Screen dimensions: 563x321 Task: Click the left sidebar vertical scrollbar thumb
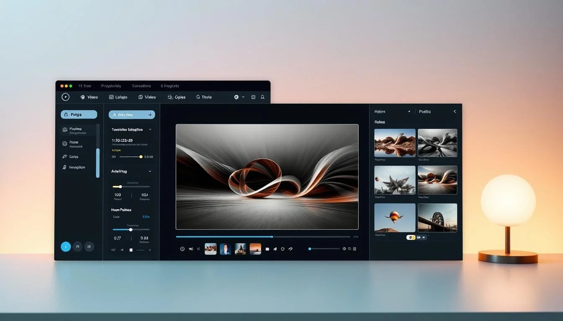98,163
